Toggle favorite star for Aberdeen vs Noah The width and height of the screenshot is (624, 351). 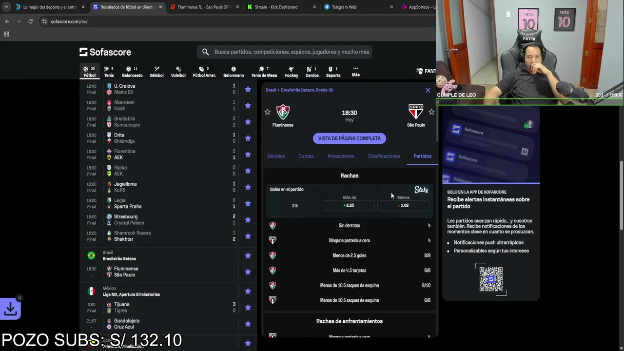coord(248,105)
